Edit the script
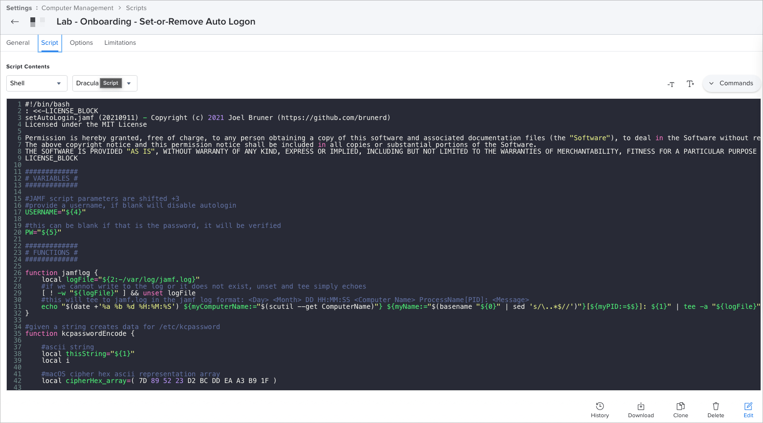Image resolution: width=763 pixels, height=423 pixels. pos(749,410)
